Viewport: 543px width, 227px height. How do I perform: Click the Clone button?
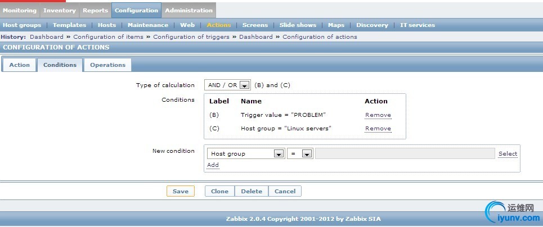219,192
